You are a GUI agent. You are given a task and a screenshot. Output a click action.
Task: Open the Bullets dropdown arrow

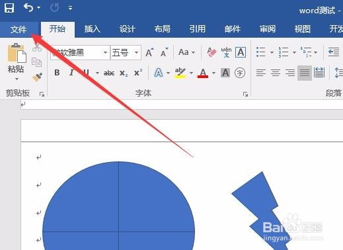click(272, 52)
